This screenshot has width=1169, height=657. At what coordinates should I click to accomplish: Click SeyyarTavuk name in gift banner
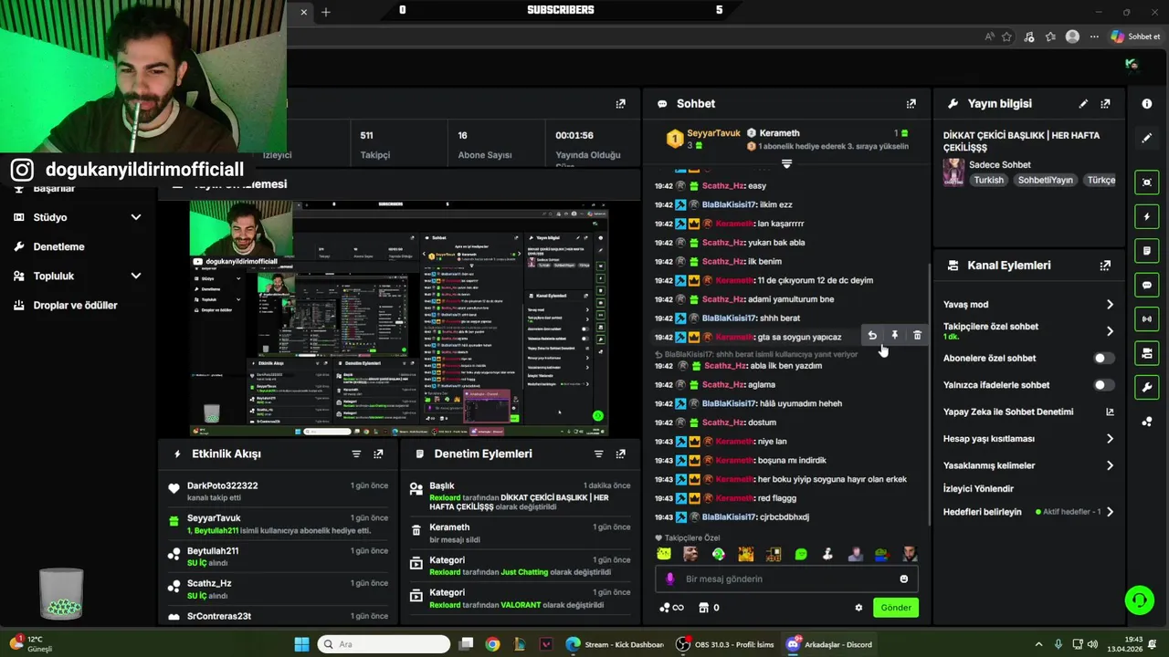click(713, 133)
